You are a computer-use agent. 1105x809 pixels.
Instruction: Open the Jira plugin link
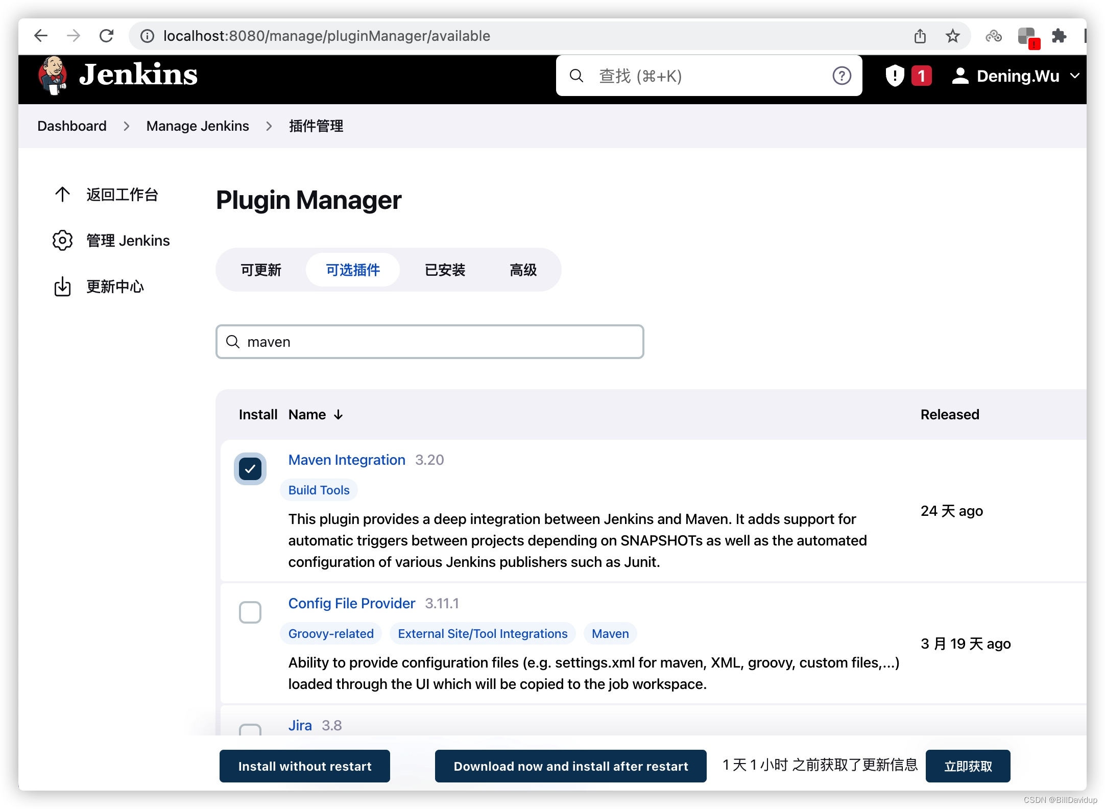pyautogui.click(x=300, y=725)
